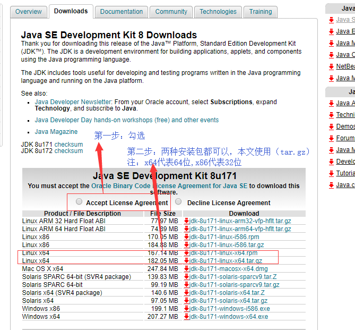Download jdk-8u171-linux-x64.tar.gz file
Screen dimensions: 355x330
pos(226,261)
